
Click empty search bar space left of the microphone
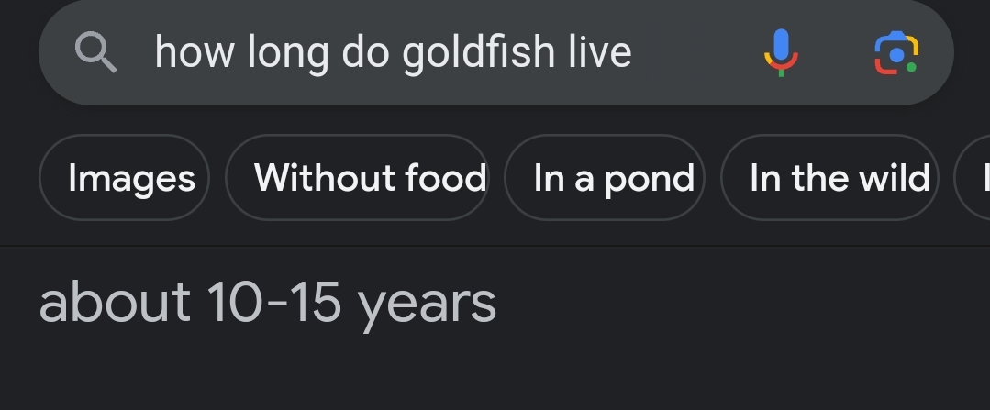pos(697,52)
